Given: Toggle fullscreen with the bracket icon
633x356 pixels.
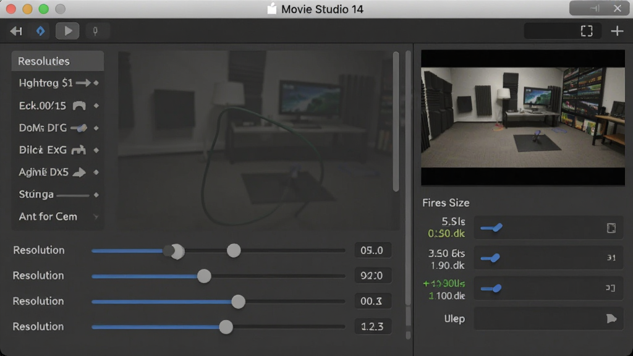Looking at the screenshot, I should coord(587,31).
